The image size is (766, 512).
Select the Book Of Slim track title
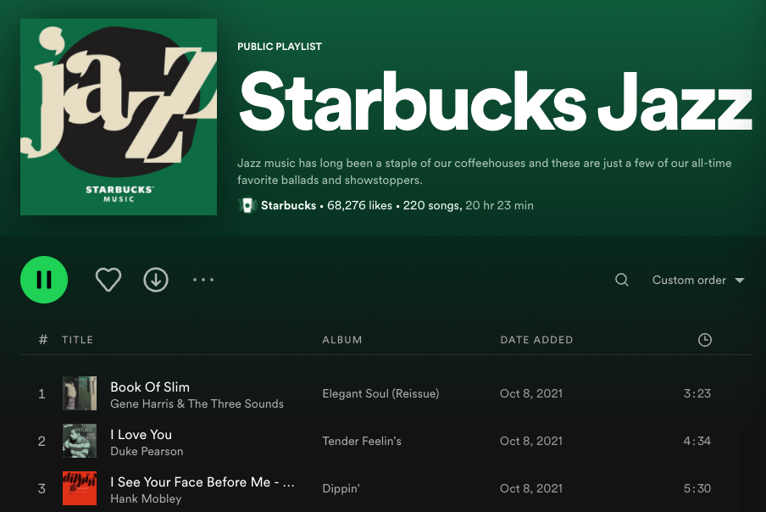150,387
